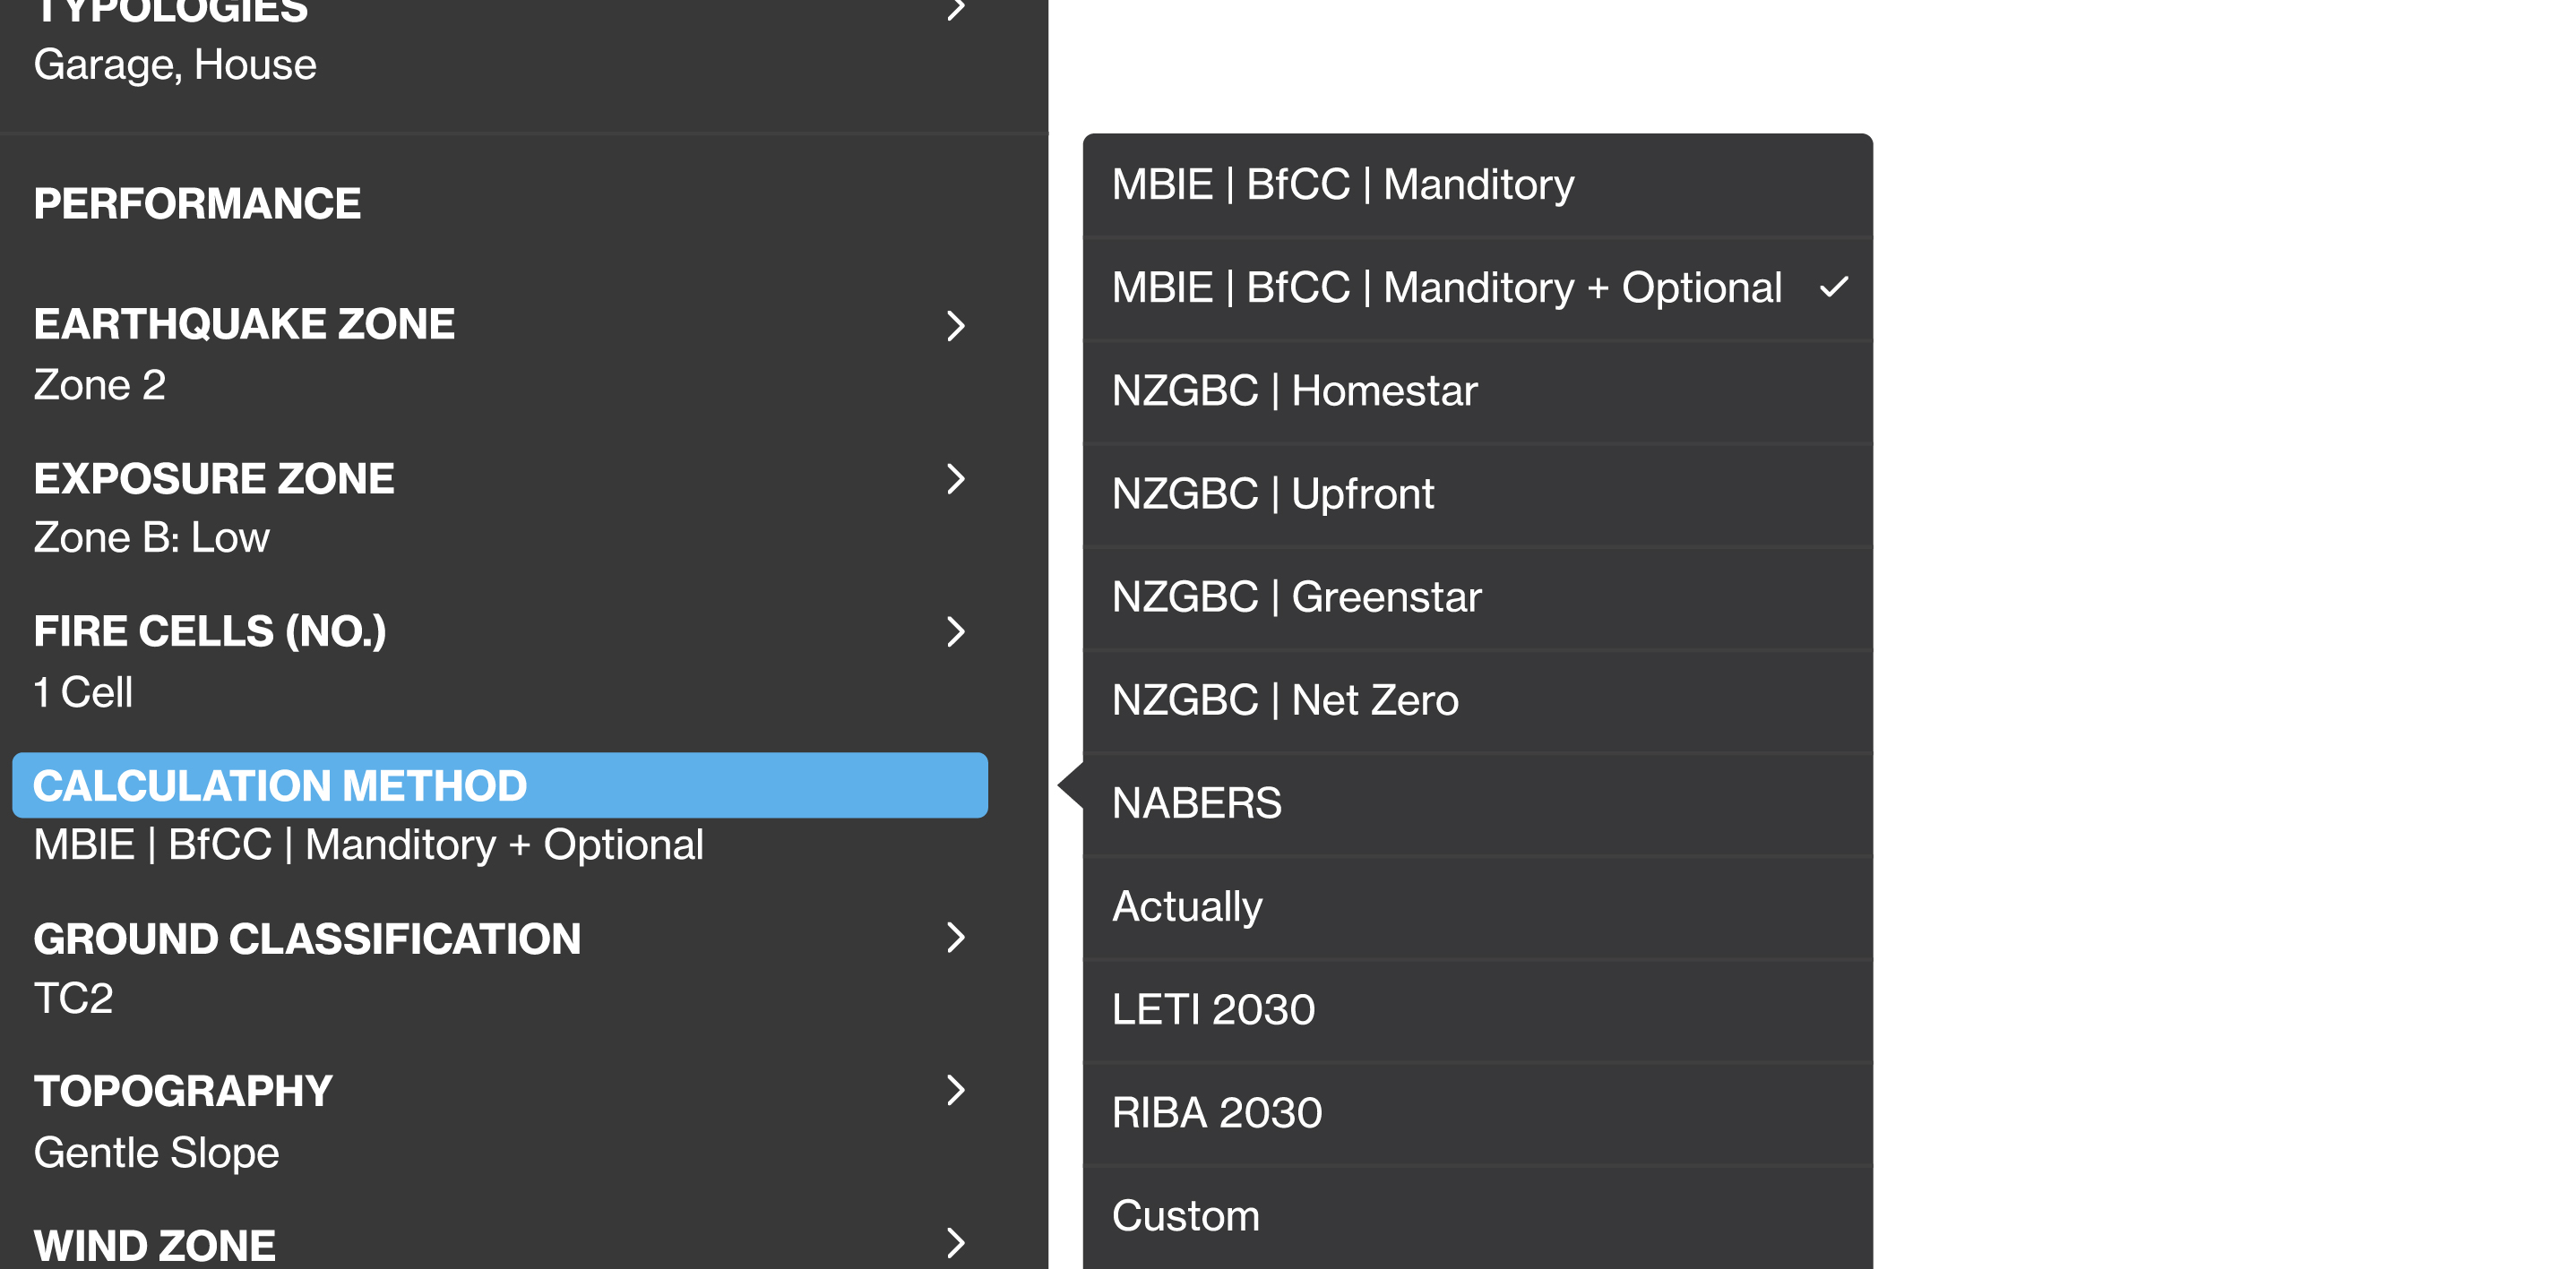This screenshot has height=1269, width=2576.
Task: Expand the Wind Zone chevron
Action: pos(955,1243)
